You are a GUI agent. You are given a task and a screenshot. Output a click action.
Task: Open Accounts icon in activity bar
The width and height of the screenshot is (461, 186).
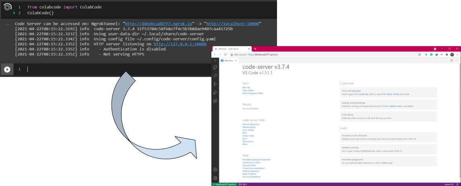pyautogui.click(x=215, y=170)
